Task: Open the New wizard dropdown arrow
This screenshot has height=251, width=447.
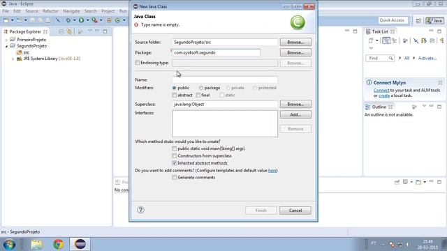Action: (x=12, y=20)
